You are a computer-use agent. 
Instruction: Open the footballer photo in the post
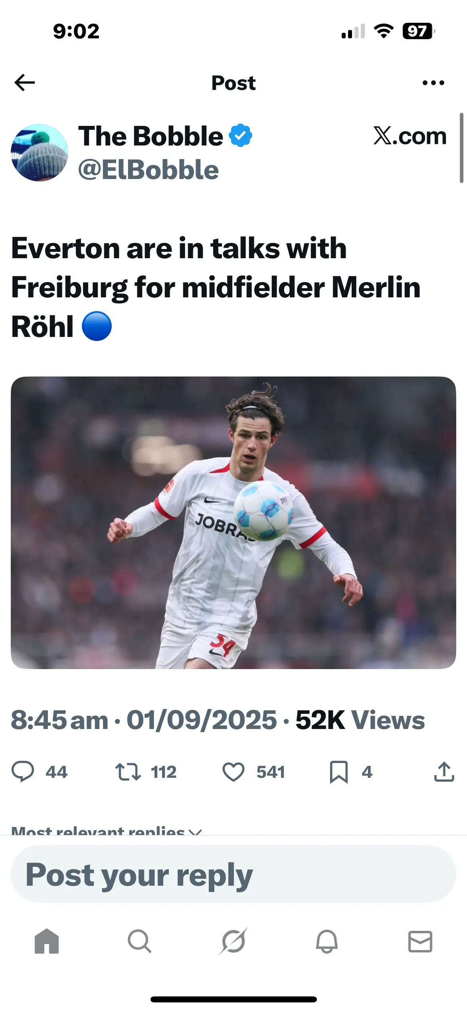234,522
